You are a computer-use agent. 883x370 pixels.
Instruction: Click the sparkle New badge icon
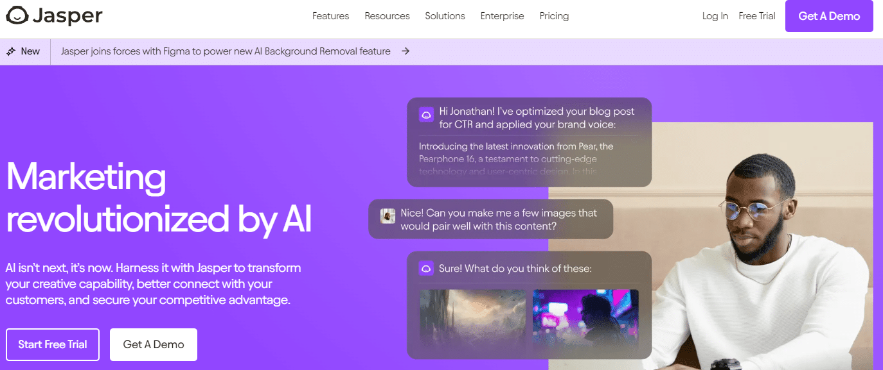tap(11, 51)
